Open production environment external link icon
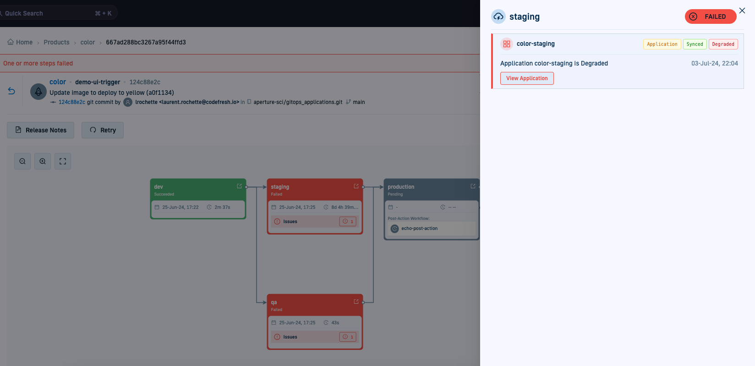This screenshot has width=755, height=366. pos(473,186)
